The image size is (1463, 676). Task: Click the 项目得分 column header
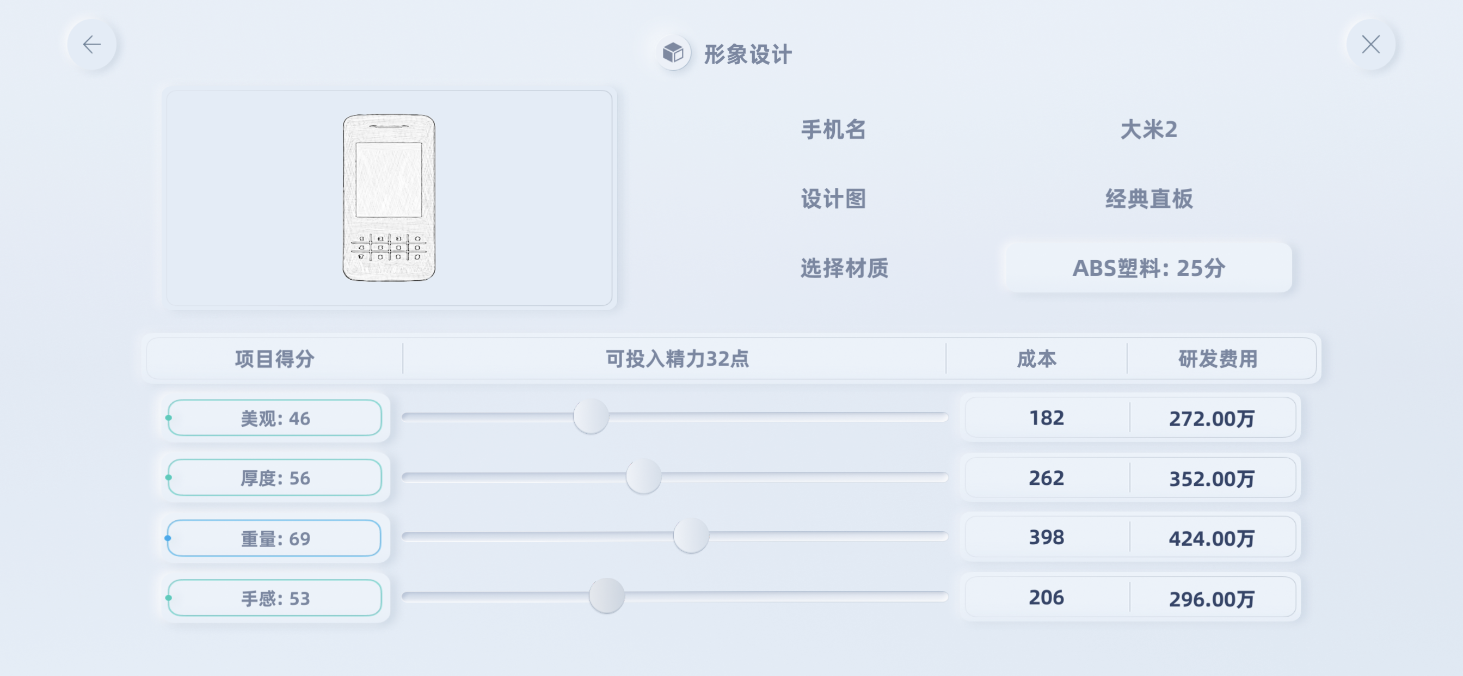click(x=274, y=359)
